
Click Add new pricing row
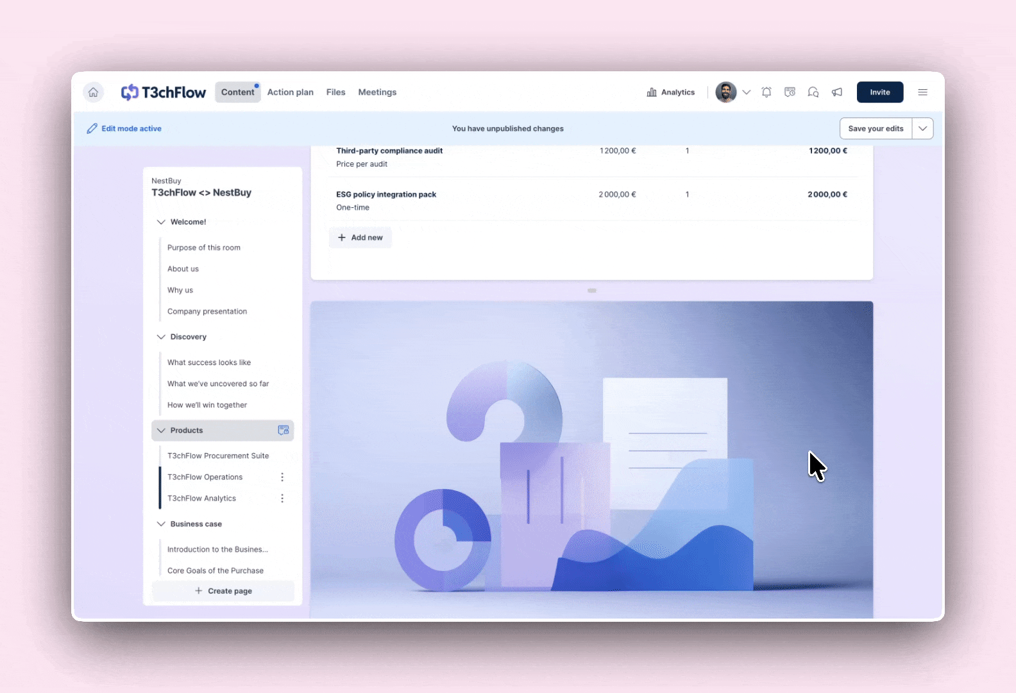[360, 237]
